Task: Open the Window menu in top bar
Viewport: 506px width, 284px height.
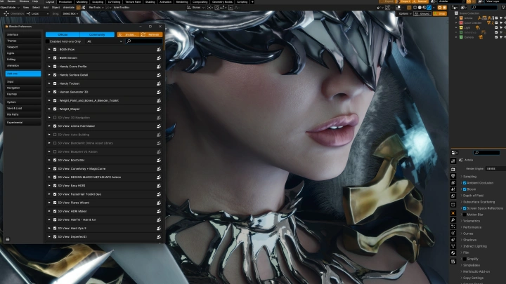Action: coord(24,1)
